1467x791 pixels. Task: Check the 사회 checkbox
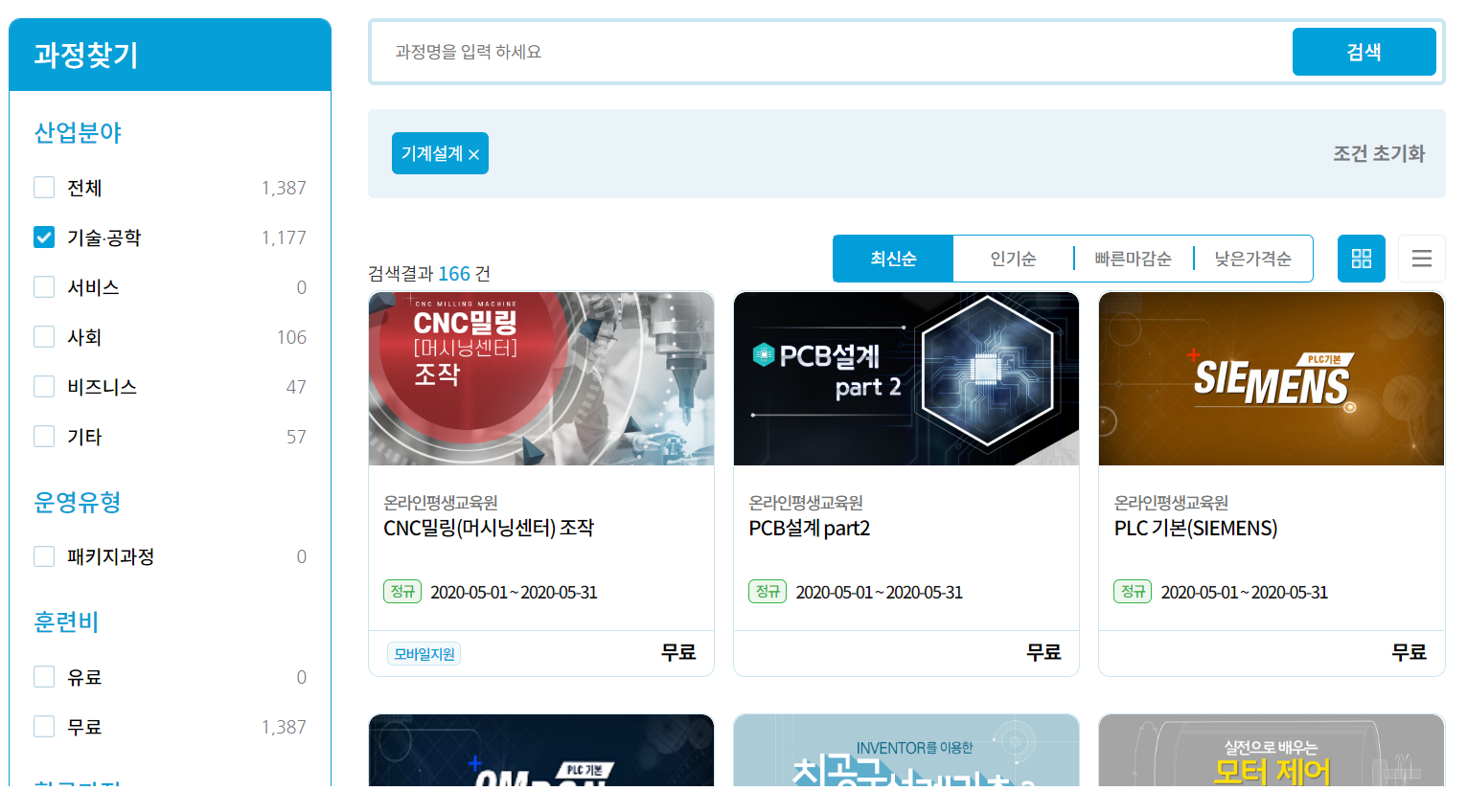pyautogui.click(x=44, y=336)
